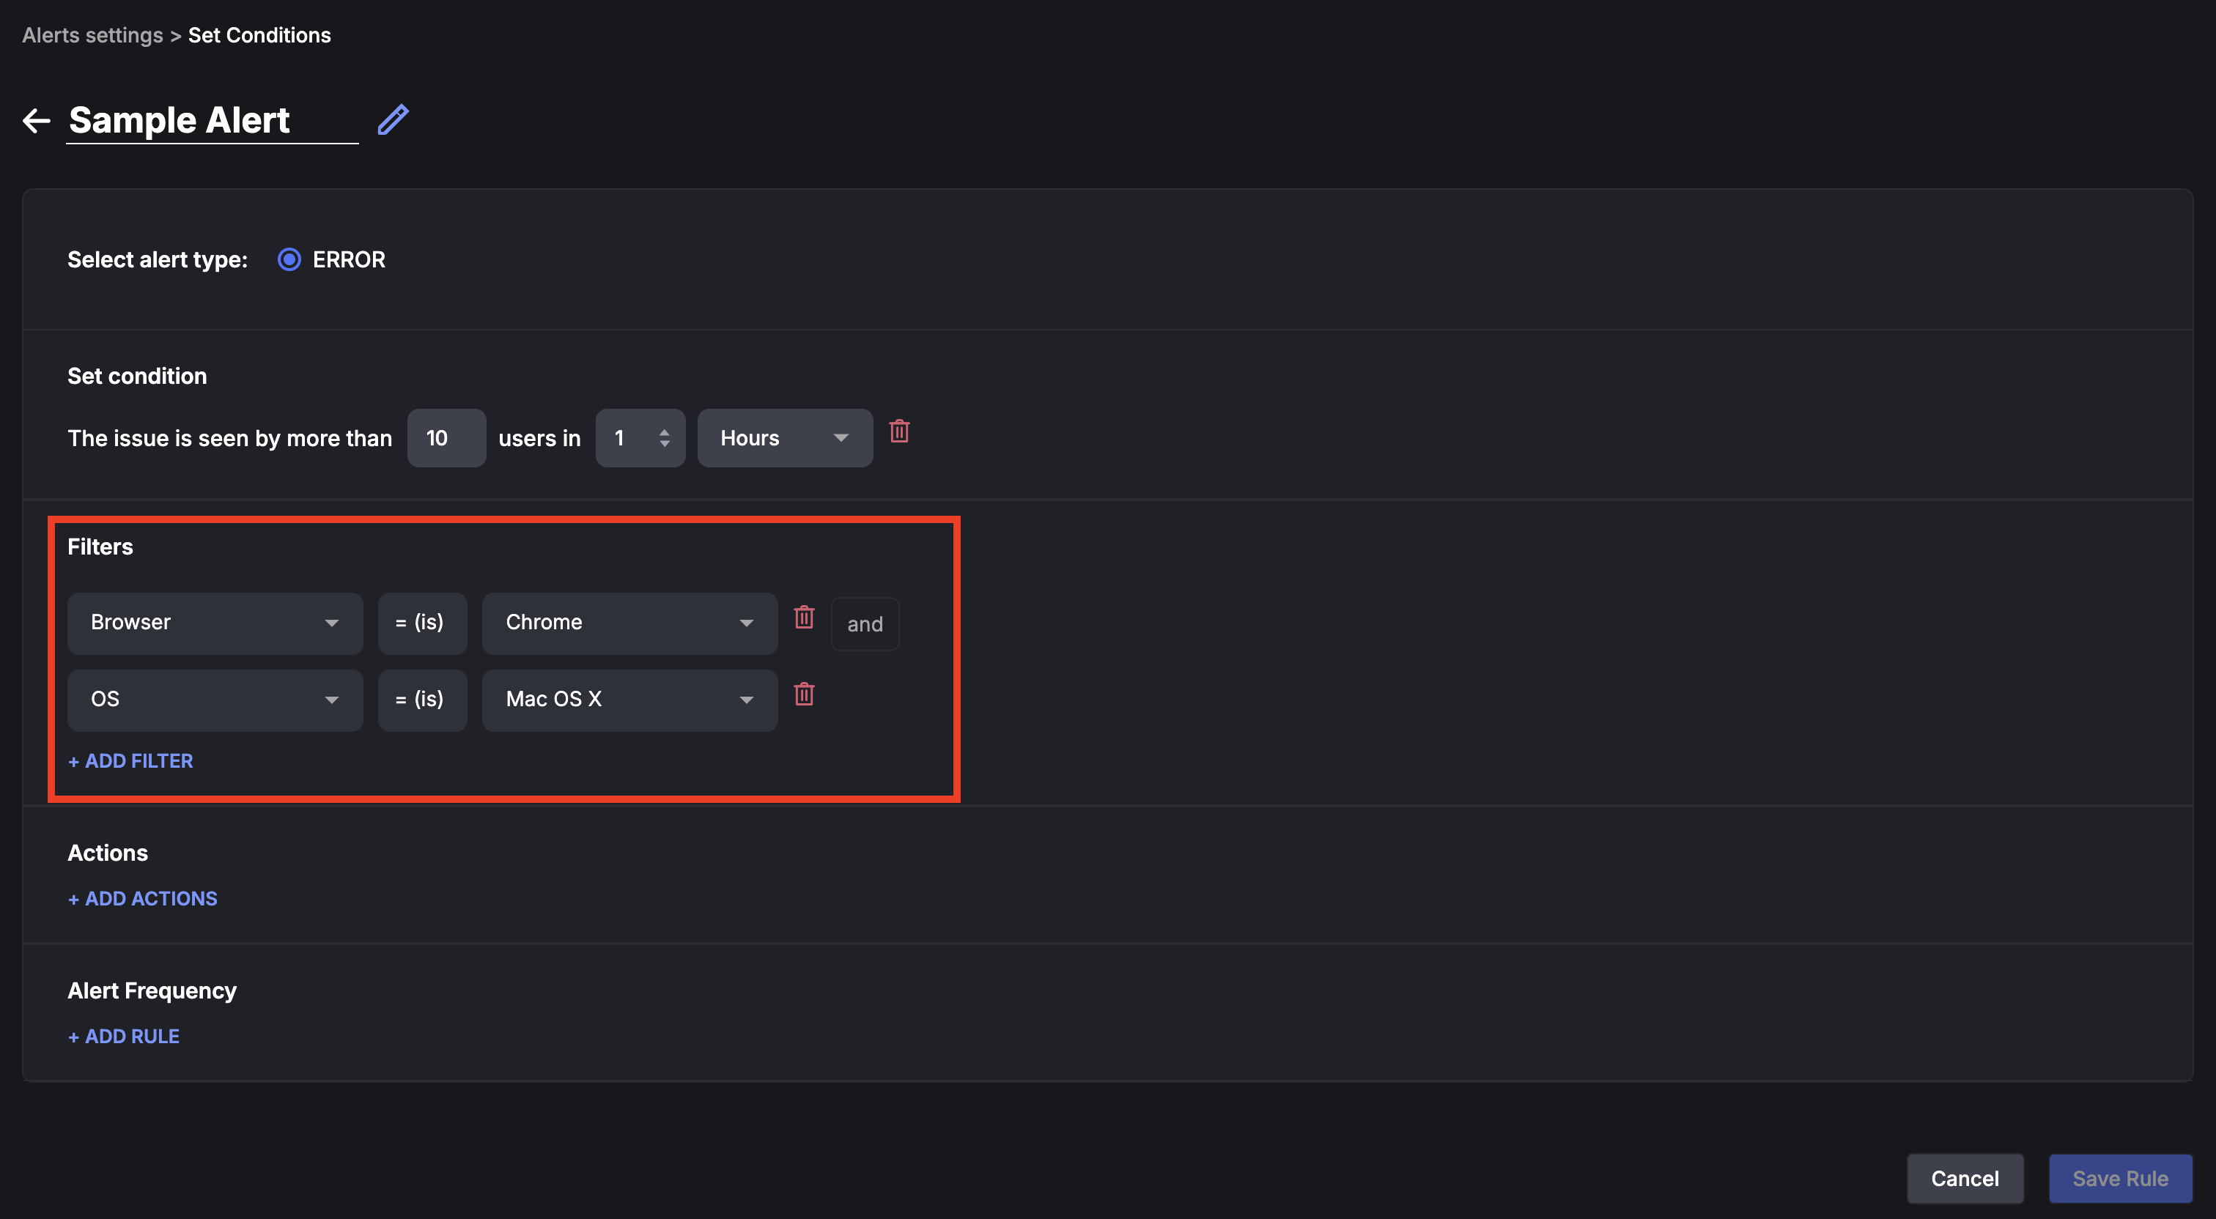Click the Add Filter link

(130, 761)
